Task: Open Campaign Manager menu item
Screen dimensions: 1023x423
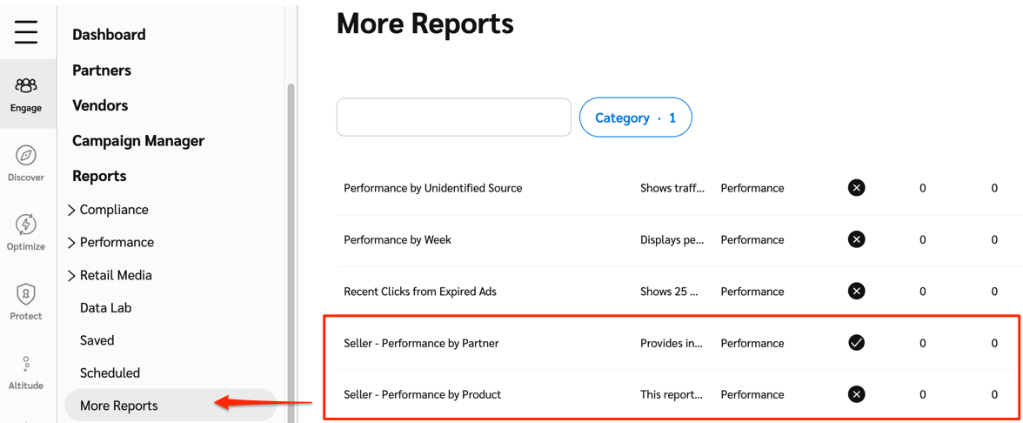Action: pos(138,141)
